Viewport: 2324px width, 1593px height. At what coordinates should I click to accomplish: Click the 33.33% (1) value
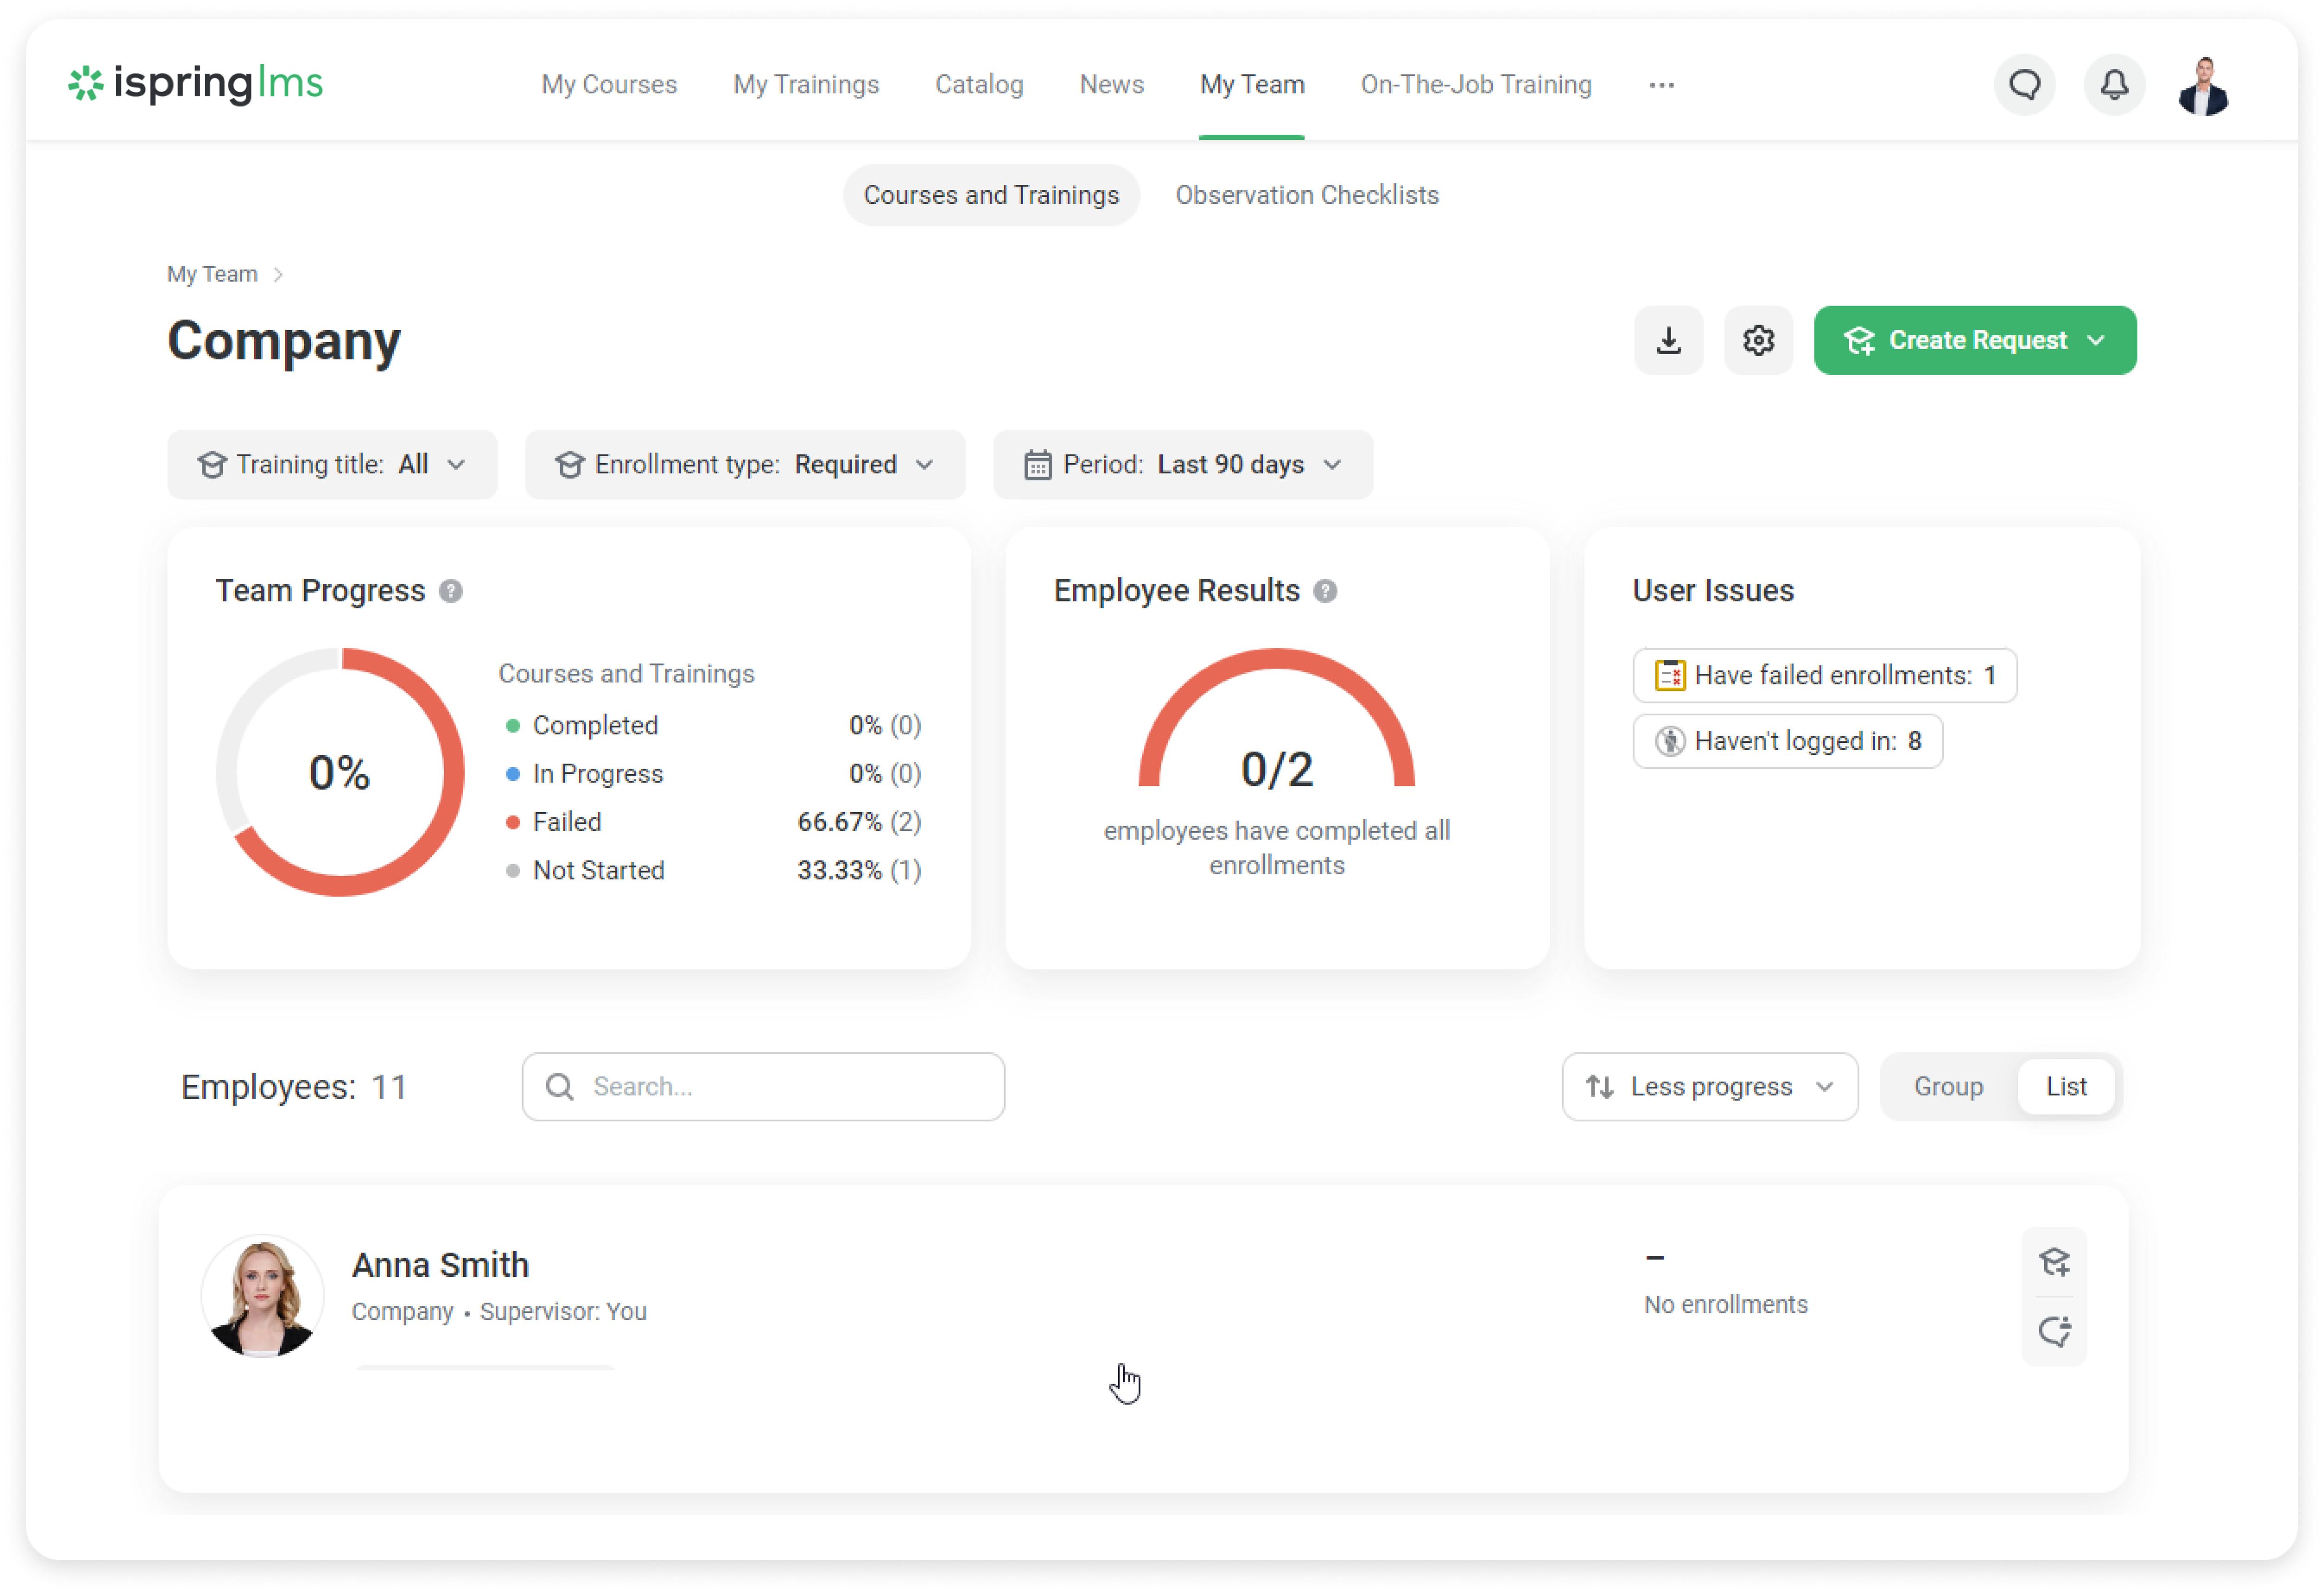(859, 871)
